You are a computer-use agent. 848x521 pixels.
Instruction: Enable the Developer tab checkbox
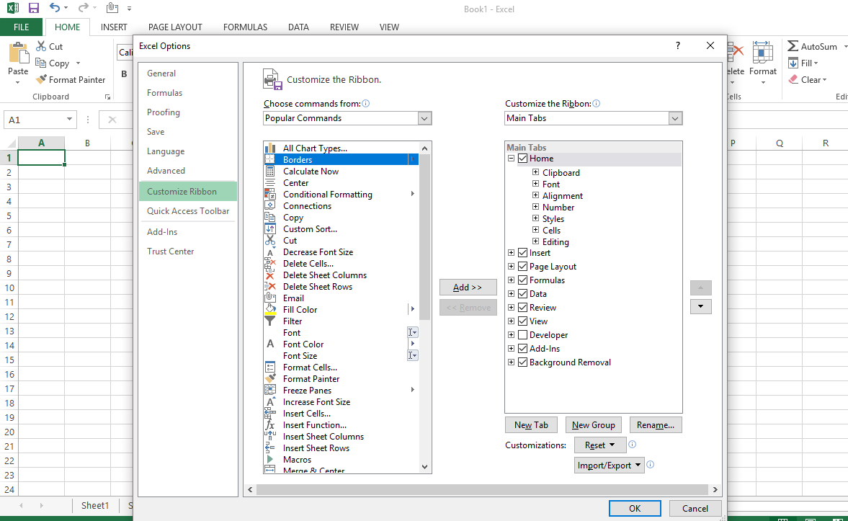523,335
